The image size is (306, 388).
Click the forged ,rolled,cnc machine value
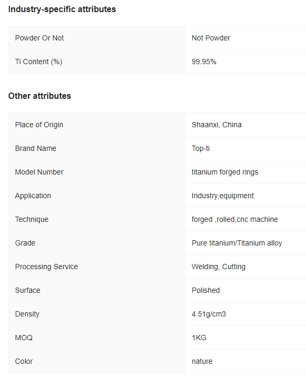pyautogui.click(x=234, y=219)
